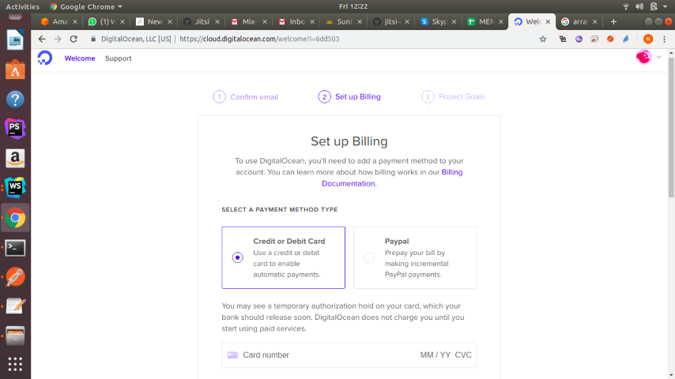Show applications grid in dock
675x379 pixels.
pos(15,364)
